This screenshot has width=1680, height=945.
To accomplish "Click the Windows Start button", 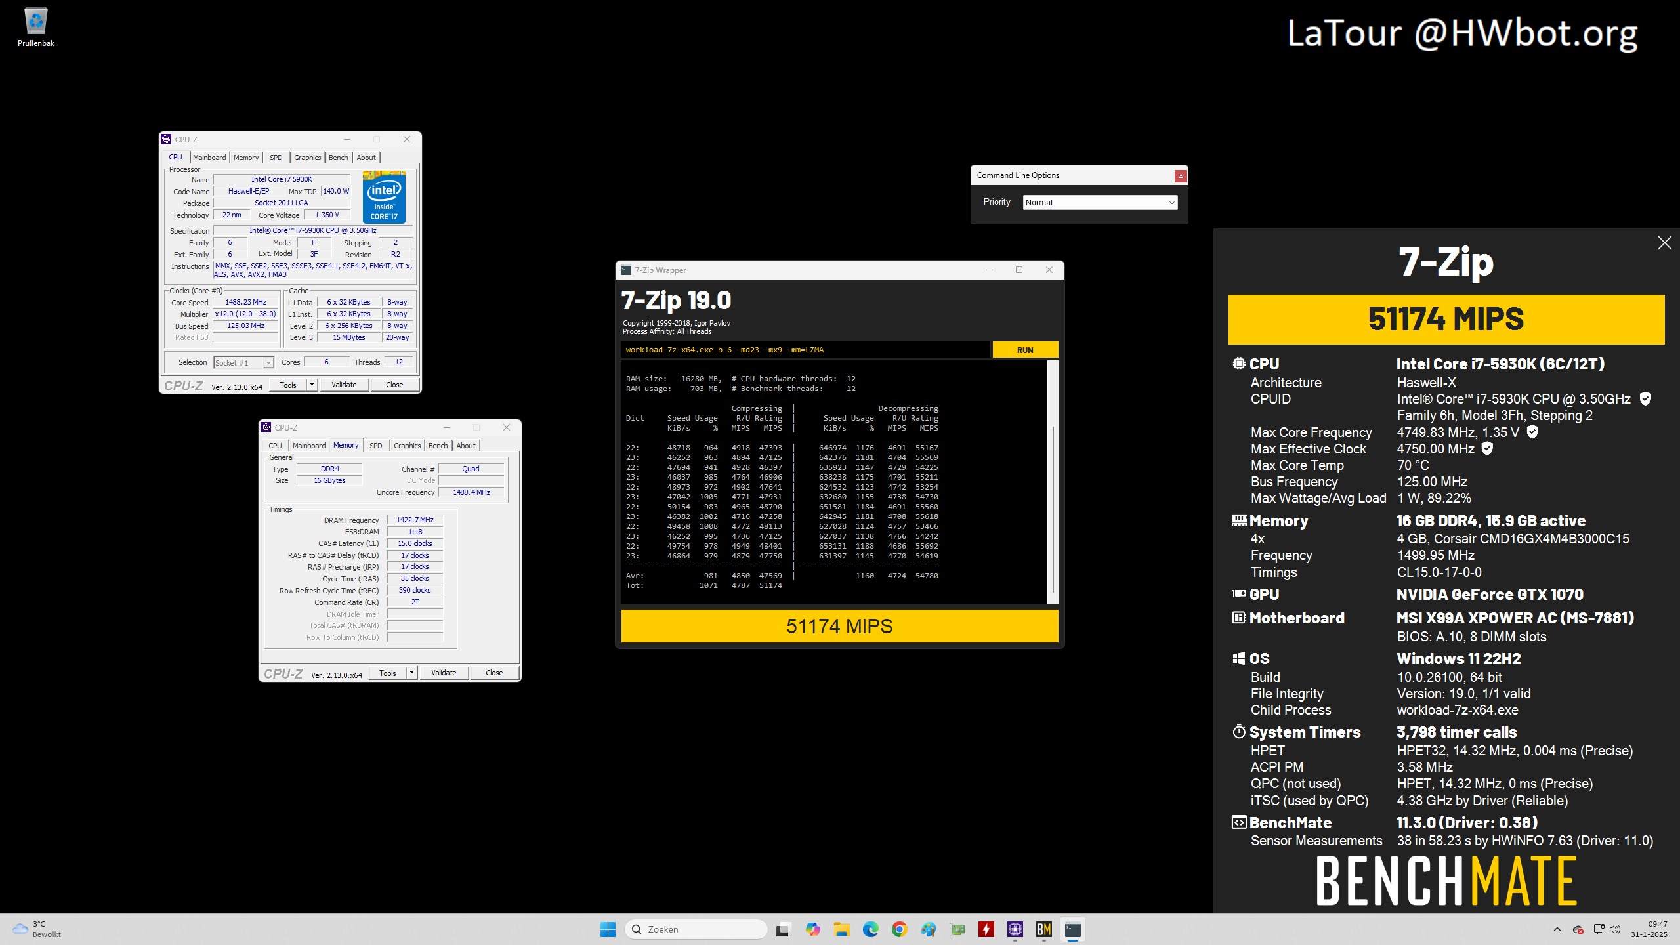I will click(x=608, y=929).
